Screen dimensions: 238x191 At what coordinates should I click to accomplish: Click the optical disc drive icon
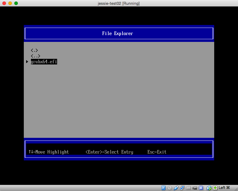(170, 188)
